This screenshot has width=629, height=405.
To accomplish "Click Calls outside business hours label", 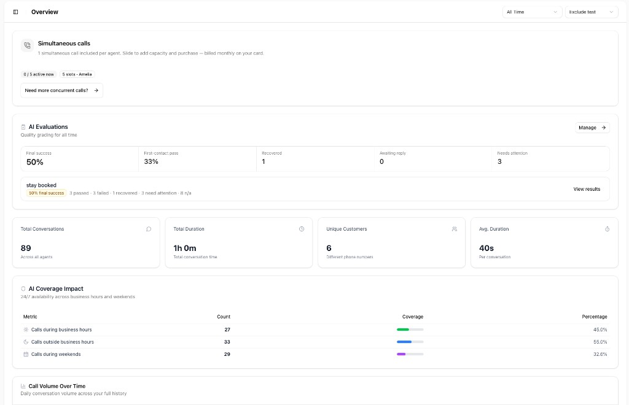I will (63, 342).
